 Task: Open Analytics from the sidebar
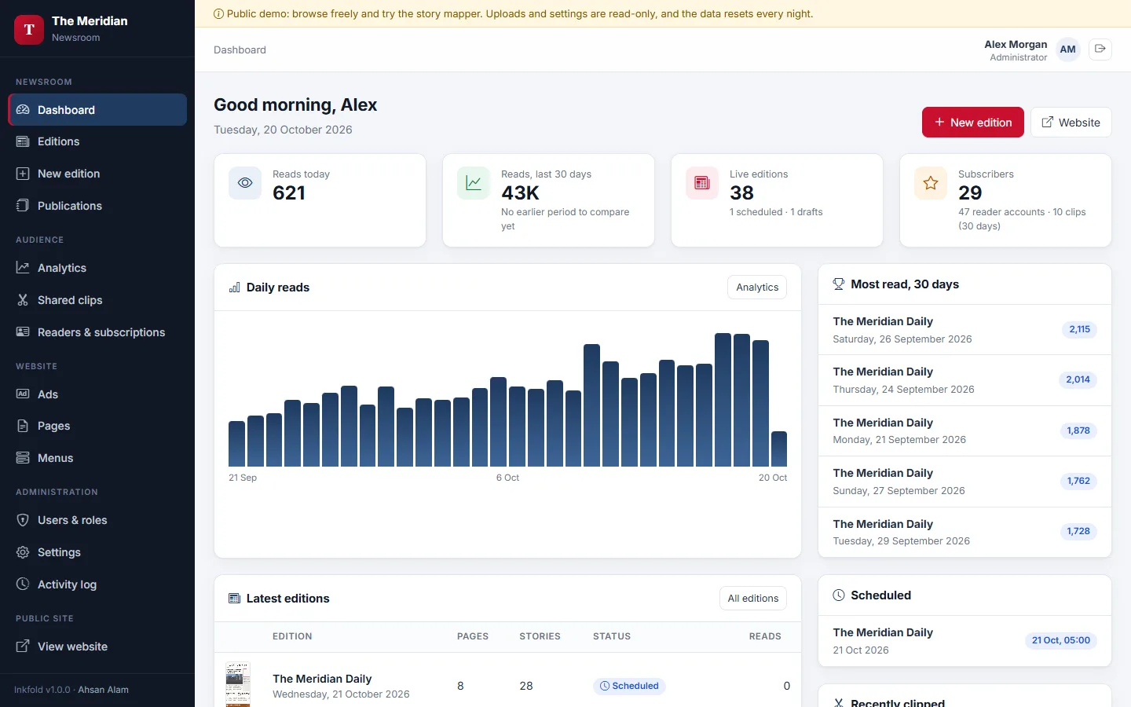pos(97,268)
